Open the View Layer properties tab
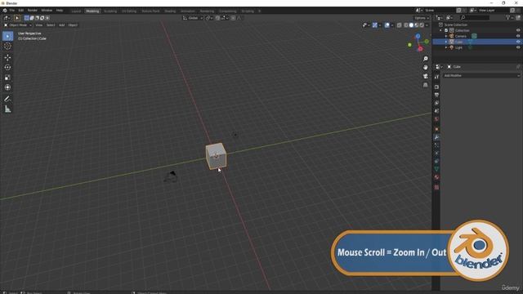This screenshot has width=523, height=294. [436, 103]
